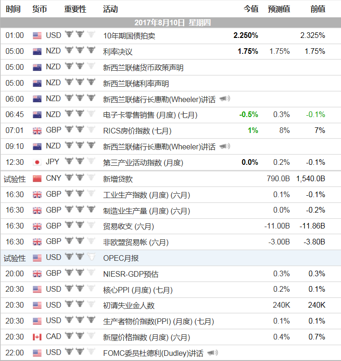The image size is (341, 361).
Task: Open the 制造业生产量 (月度) event
Action: coord(146,211)
